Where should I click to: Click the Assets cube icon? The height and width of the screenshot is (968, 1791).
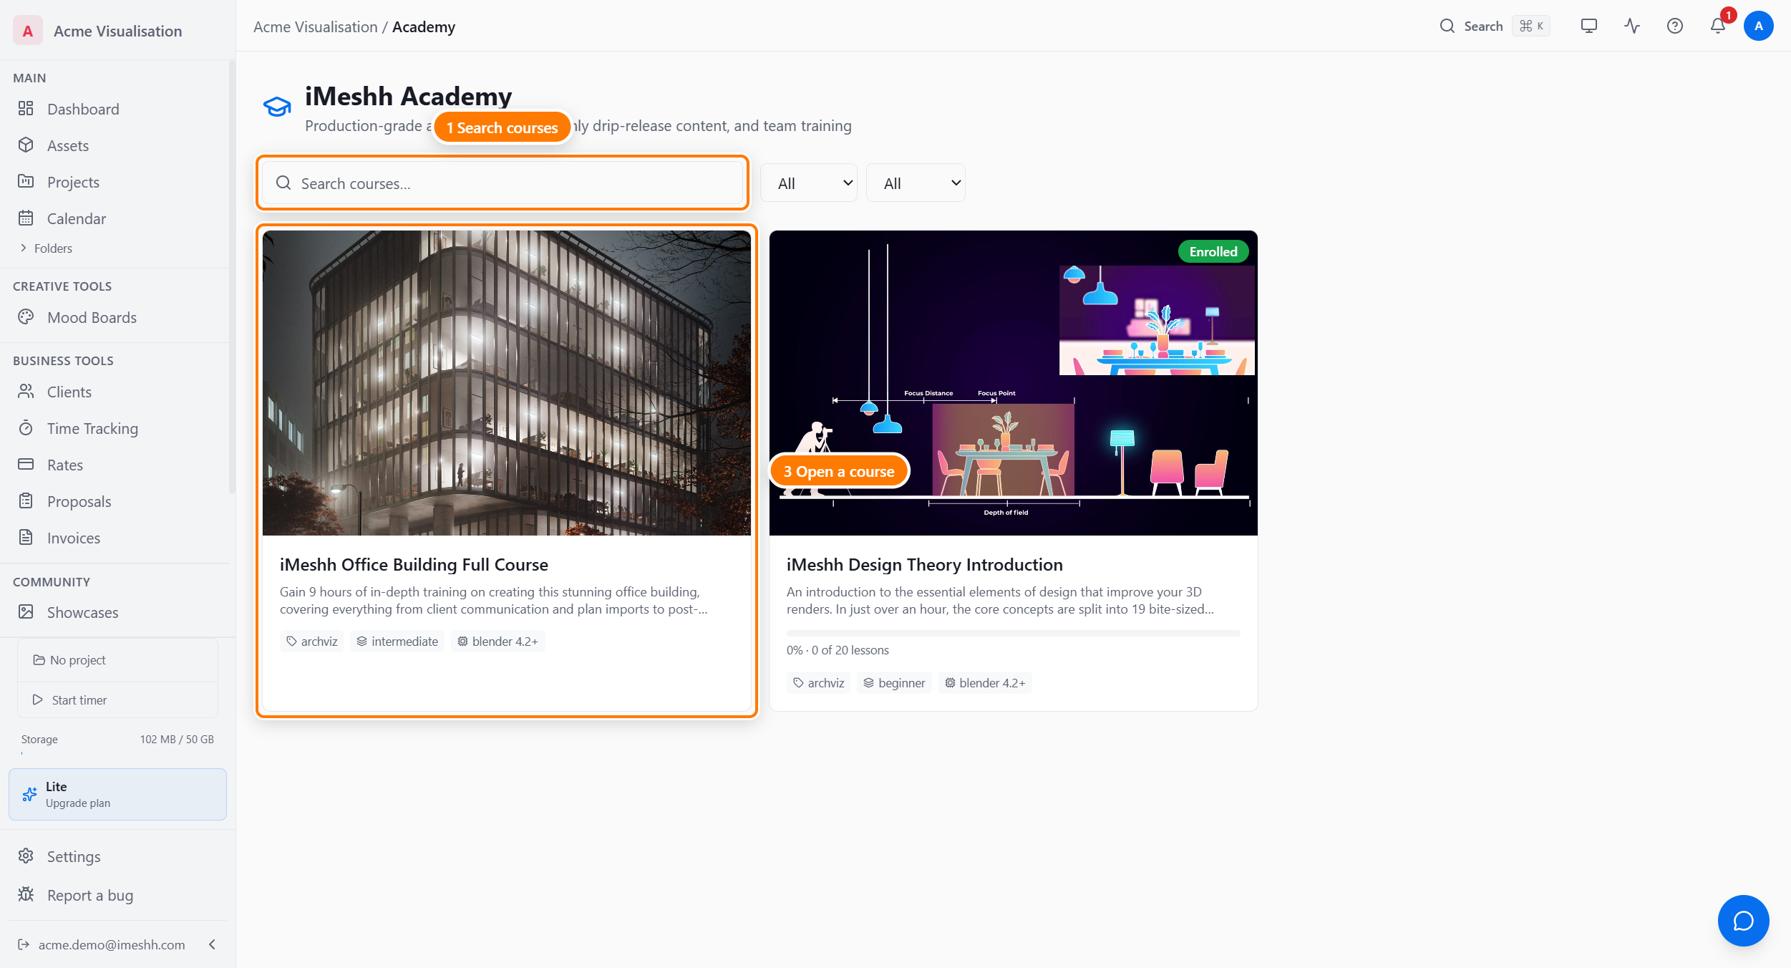(x=26, y=145)
